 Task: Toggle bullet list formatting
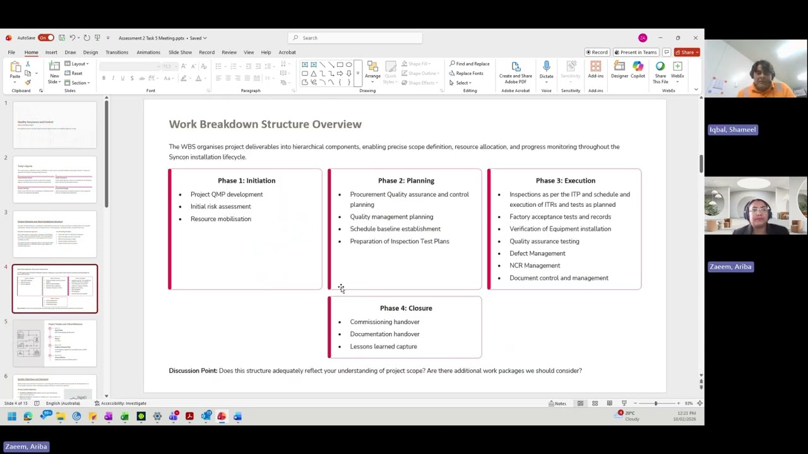pyautogui.click(x=218, y=66)
